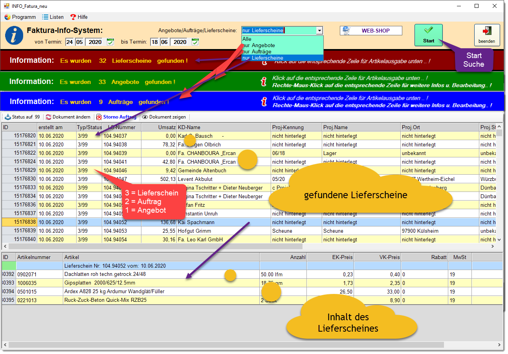Select row 'Fa. Leo Karl GmbH'

[x=249, y=239]
